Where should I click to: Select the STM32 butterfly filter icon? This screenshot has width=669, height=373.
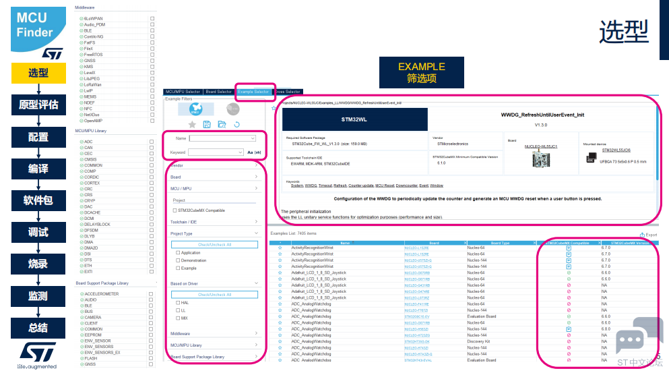pos(196,109)
